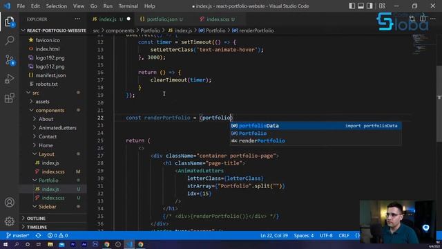Open favicon.ico file
The width and height of the screenshot is (442, 249).
click(x=53, y=40)
